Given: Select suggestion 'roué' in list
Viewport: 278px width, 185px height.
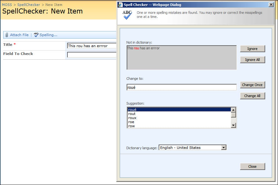Looking at the screenshot, I should [179, 110].
